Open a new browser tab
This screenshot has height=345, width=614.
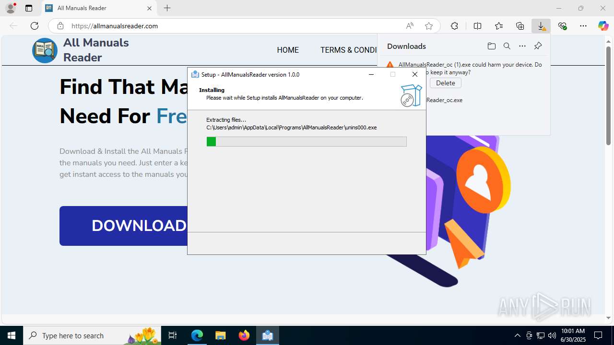click(x=167, y=8)
